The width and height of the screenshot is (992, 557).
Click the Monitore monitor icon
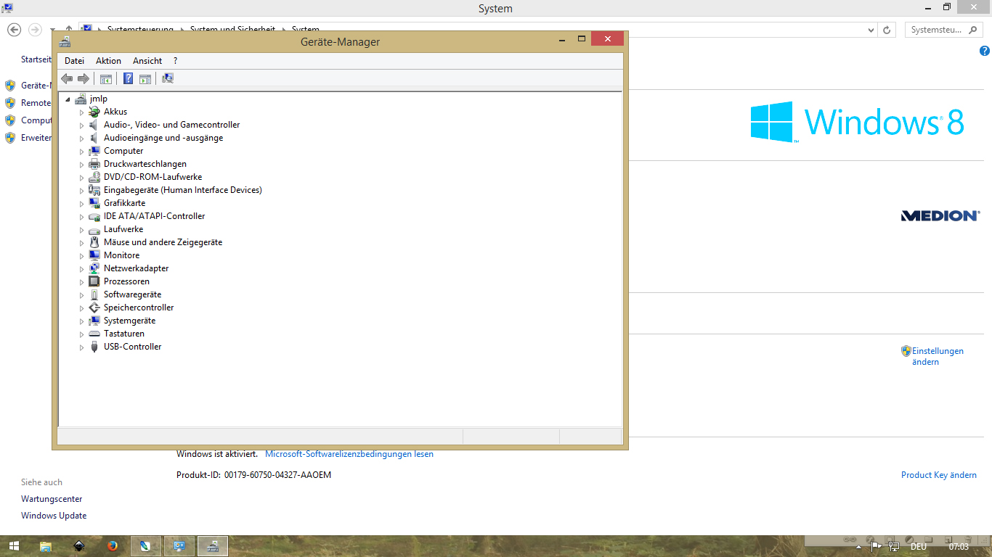click(x=94, y=255)
